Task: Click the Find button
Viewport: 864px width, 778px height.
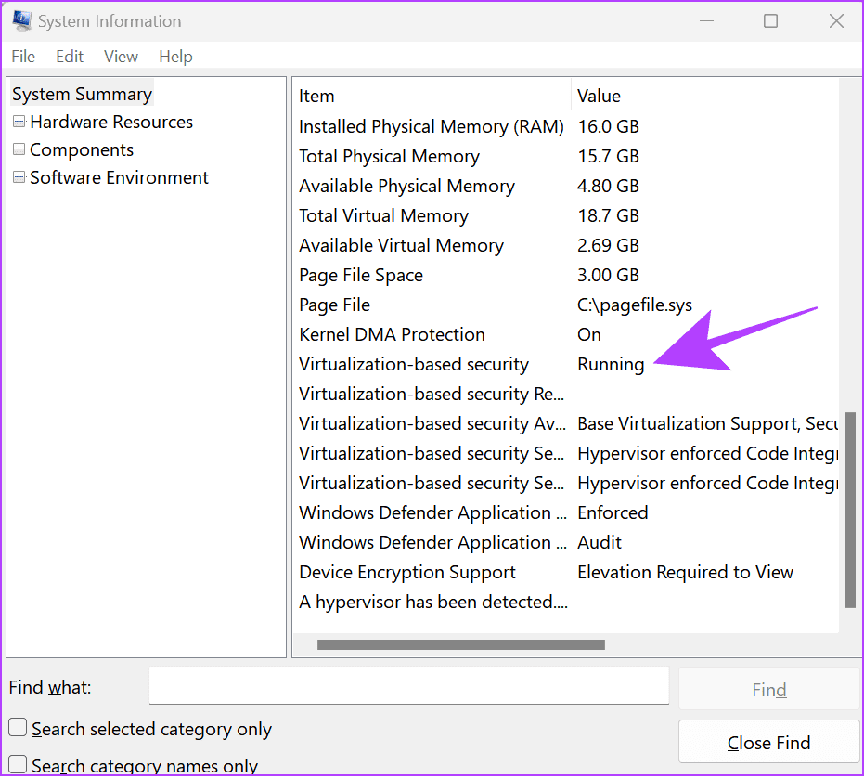Action: tap(768, 689)
